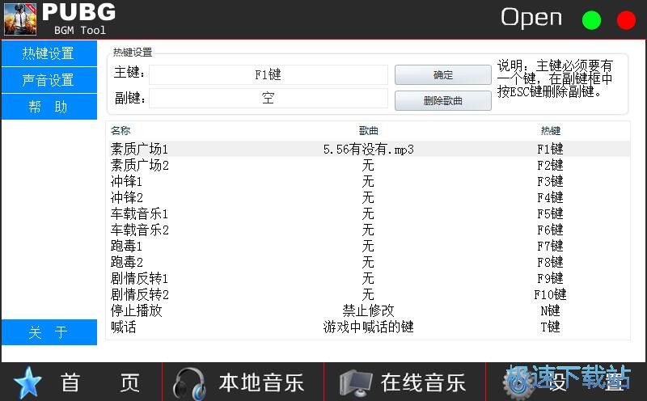Image resolution: width=647 pixels, height=401 pixels.
Task: Click the red circle button
Action: pos(626,19)
